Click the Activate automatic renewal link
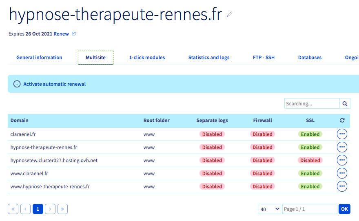The width and height of the screenshot is (359, 221). [x=55, y=84]
